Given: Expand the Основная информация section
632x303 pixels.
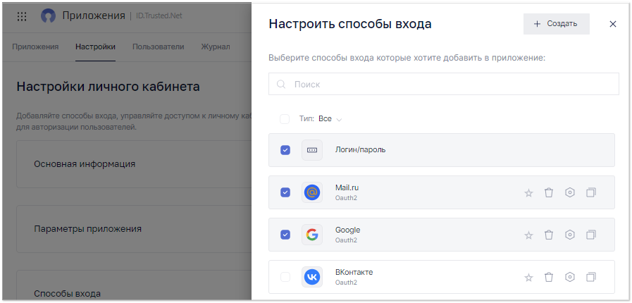Looking at the screenshot, I should coord(134,164).
